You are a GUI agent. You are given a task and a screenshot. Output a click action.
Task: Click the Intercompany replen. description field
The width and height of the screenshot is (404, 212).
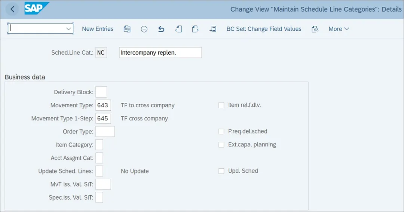pos(160,53)
